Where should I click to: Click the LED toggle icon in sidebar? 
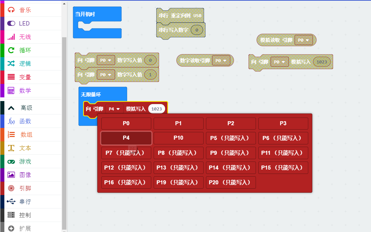point(11,23)
